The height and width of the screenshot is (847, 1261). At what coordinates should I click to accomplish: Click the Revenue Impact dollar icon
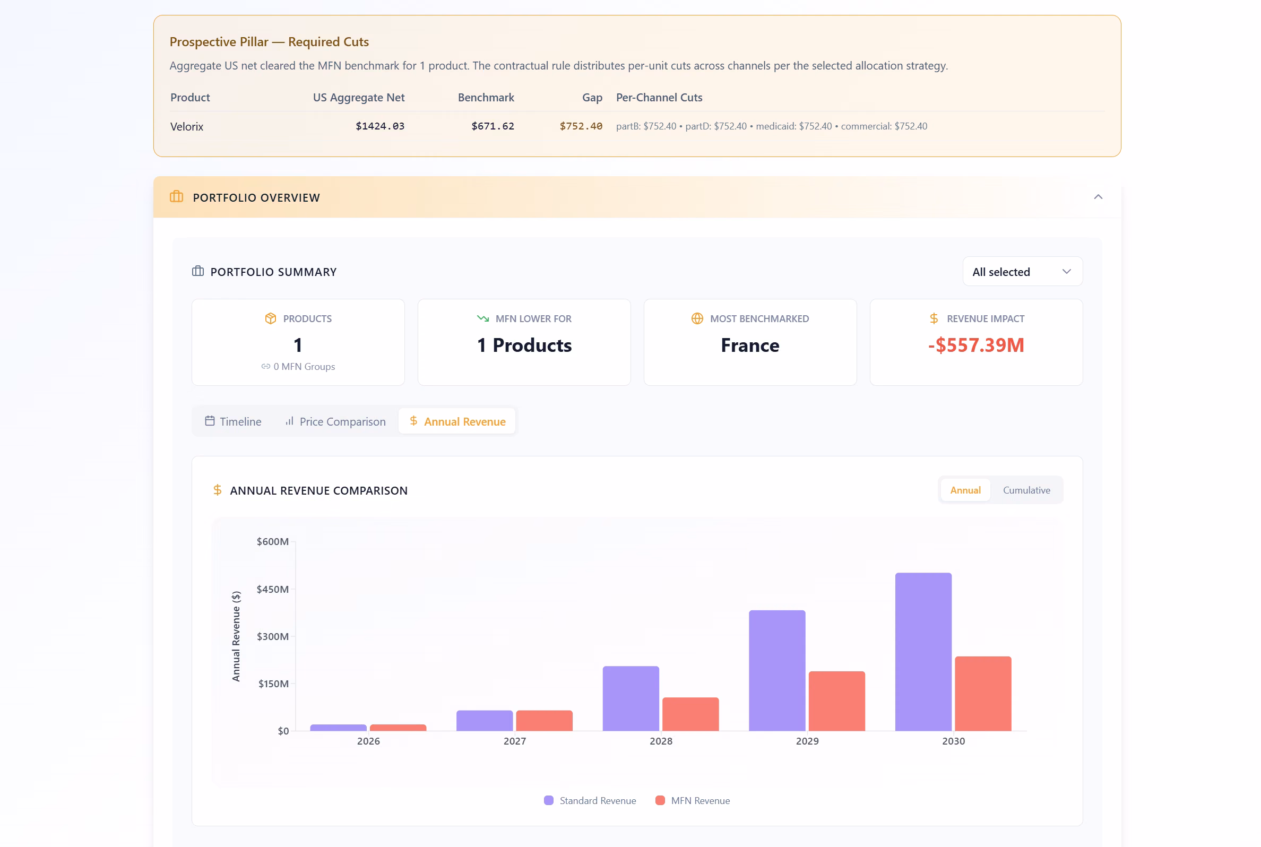[x=934, y=319]
